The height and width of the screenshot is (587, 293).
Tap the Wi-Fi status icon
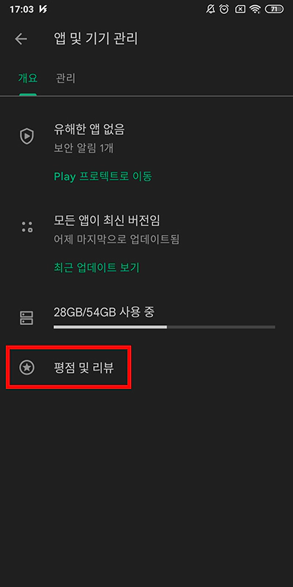pyautogui.click(x=255, y=10)
